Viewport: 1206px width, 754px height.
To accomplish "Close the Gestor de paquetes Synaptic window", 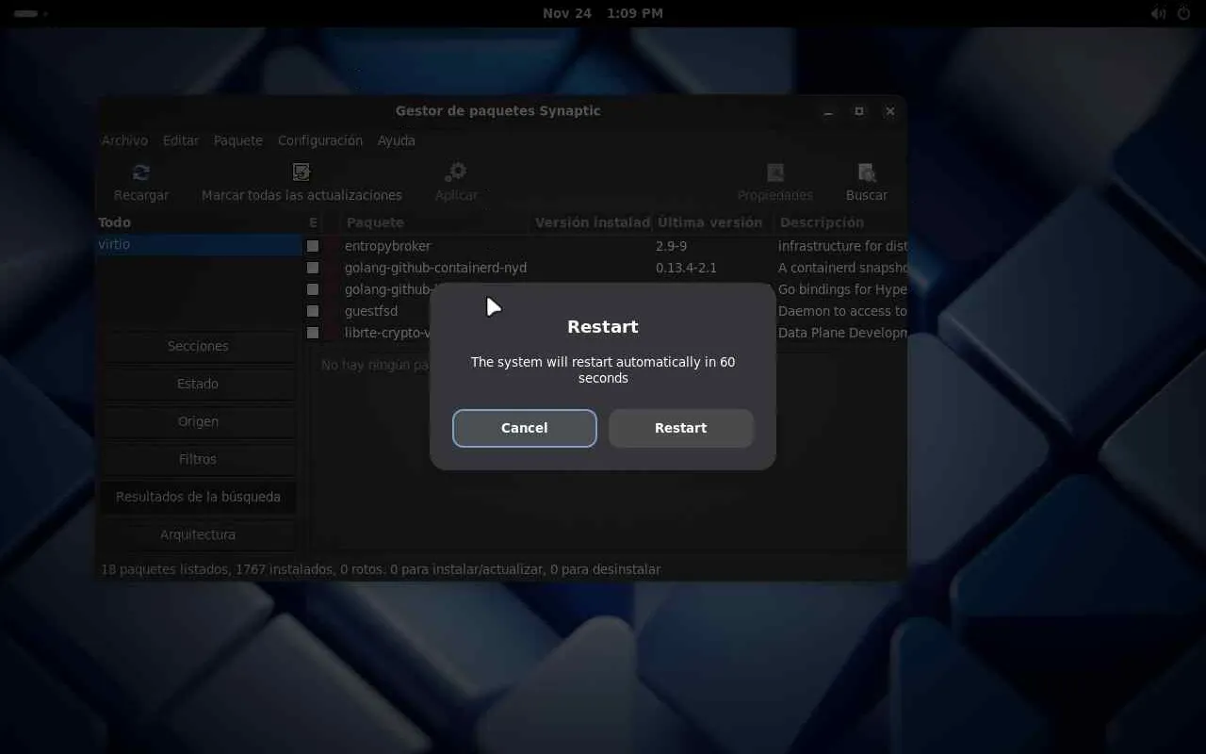I will click(x=890, y=111).
